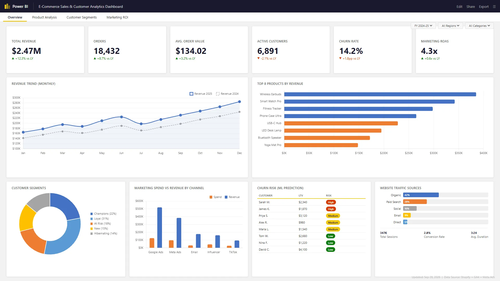Click the Fitness Tracker bar
Viewport: 500px width, 281px height.
point(358,109)
